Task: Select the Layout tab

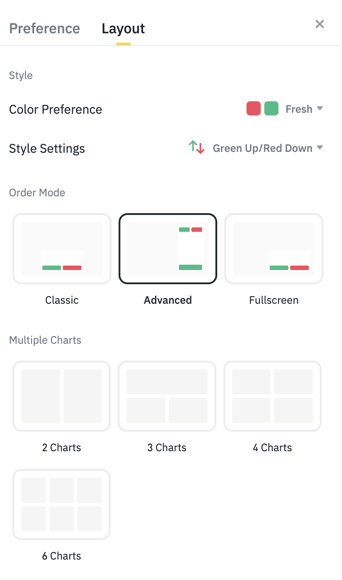Action: tap(123, 28)
